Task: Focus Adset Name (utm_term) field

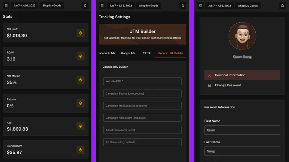Action: tap(142, 130)
